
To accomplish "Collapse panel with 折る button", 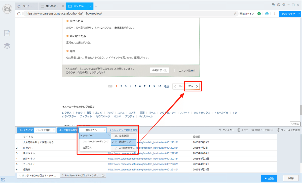I will pyautogui.click(x=295, y=124).
